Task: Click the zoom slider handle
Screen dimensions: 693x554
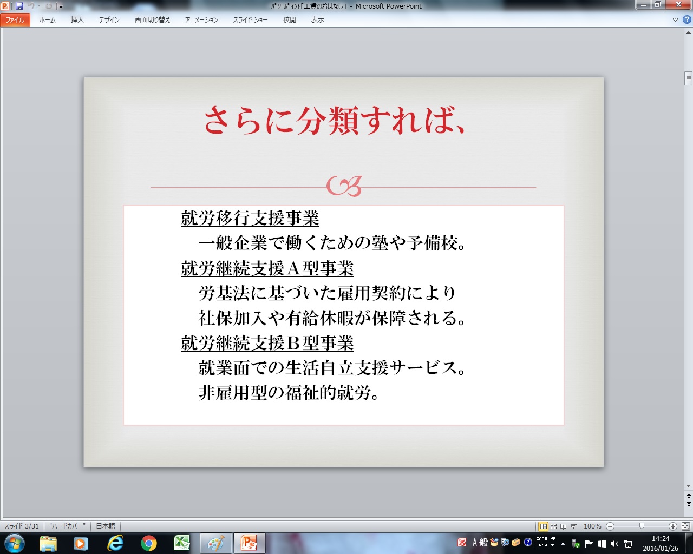Action: coord(642,526)
